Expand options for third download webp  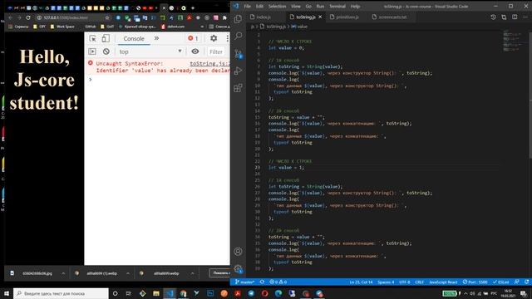(192, 273)
